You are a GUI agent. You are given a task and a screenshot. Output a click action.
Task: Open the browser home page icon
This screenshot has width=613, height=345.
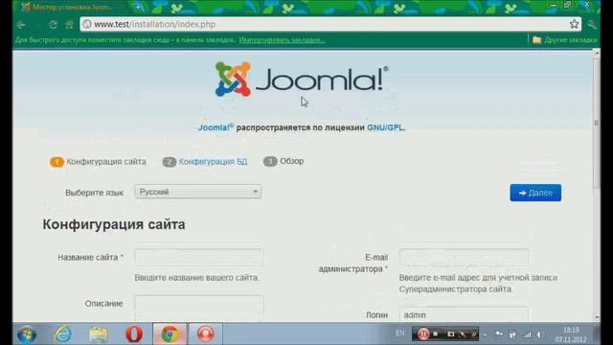click(x=69, y=25)
